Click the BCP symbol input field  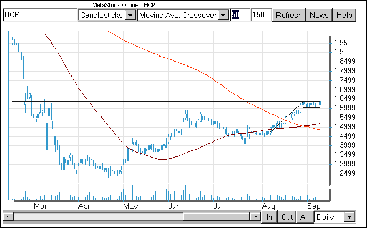point(40,15)
